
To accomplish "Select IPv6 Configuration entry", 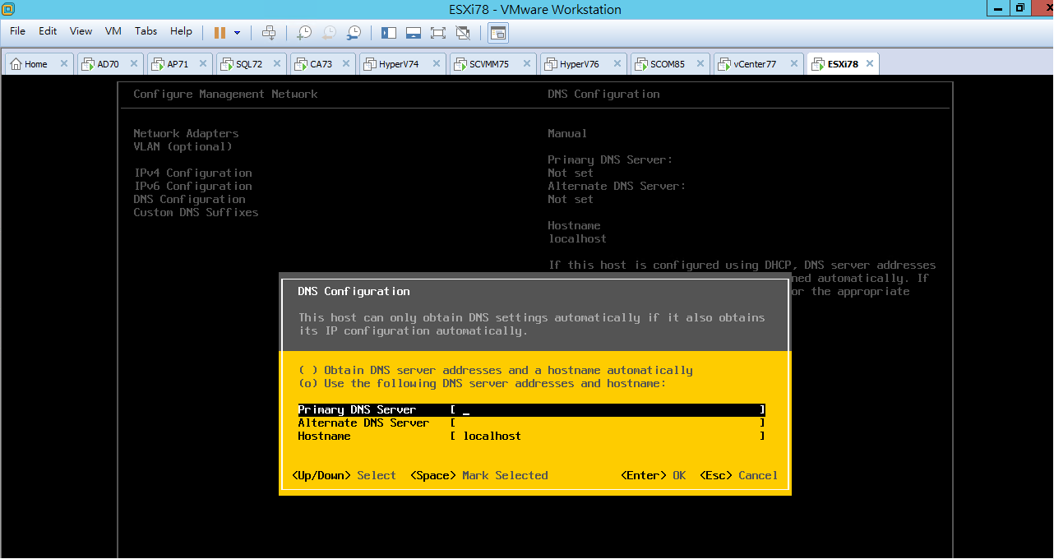I will coord(192,186).
